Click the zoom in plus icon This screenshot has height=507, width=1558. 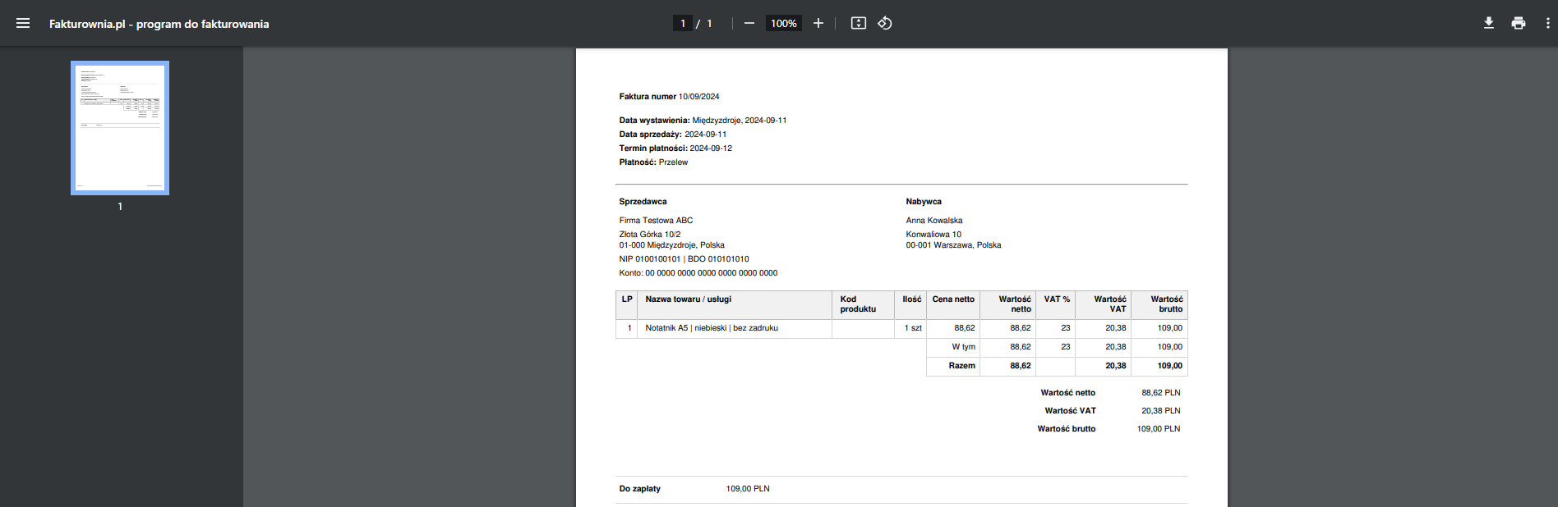818,23
